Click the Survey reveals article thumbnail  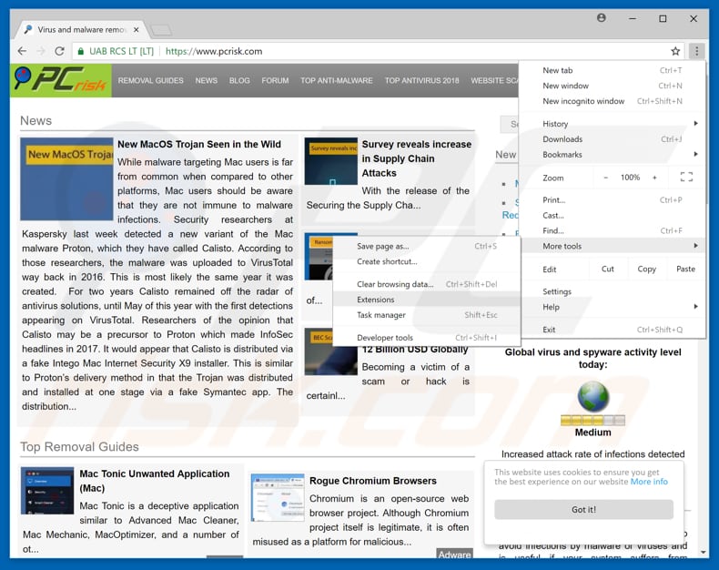[x=331, y=161]
